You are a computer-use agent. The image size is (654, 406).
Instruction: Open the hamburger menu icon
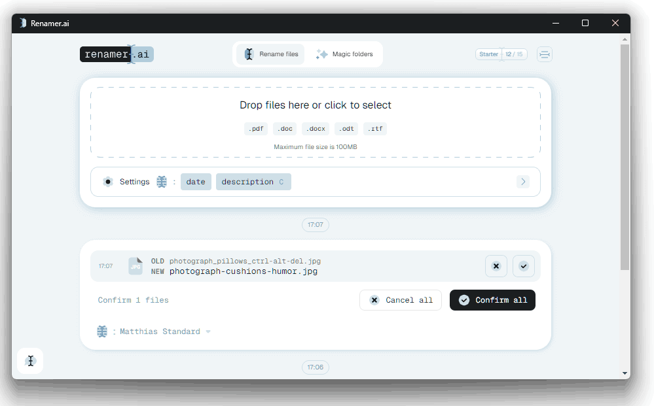click(x=544, y=54)
